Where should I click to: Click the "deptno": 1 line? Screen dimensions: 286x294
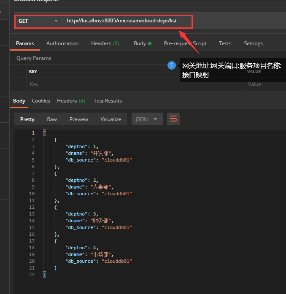click(x=82, y=146)
